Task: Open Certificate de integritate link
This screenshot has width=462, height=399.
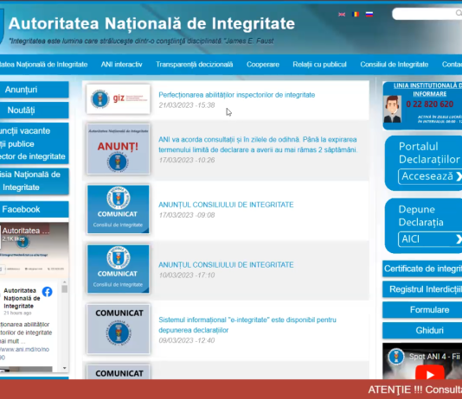Action: click(422, 269)
